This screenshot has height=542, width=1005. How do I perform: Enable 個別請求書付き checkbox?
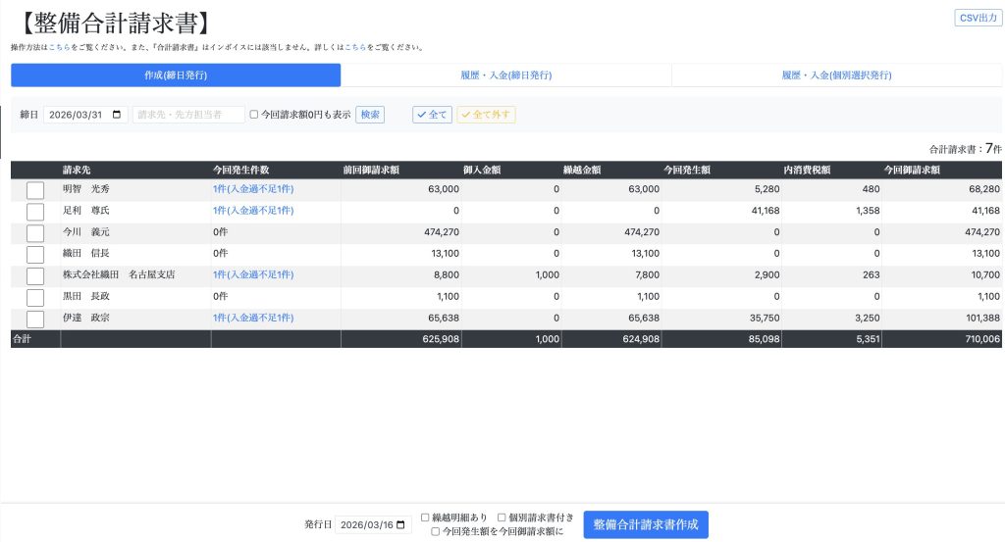click(x=502, y=517)
